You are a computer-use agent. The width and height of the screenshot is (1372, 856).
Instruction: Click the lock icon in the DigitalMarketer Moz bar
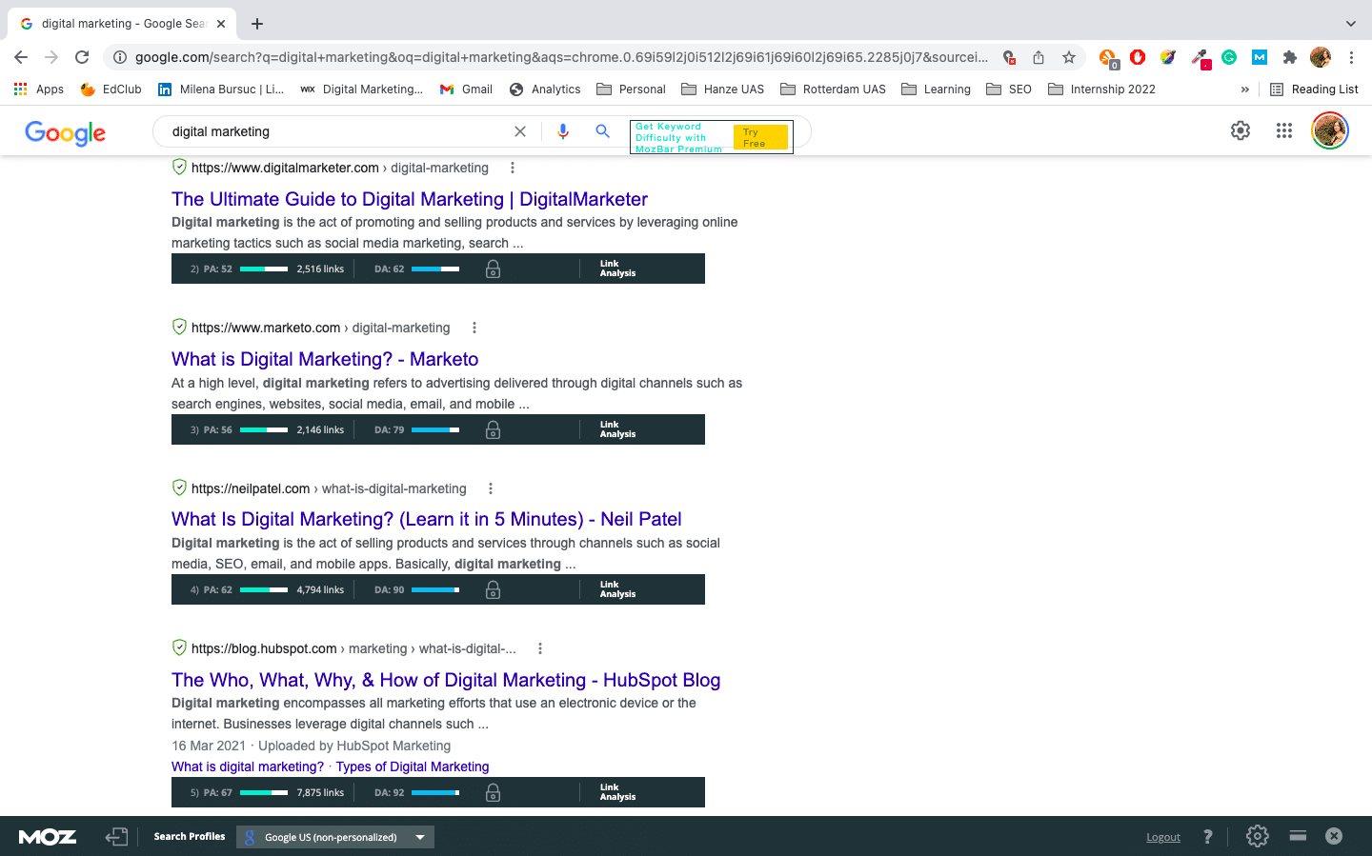click(493, 269)
